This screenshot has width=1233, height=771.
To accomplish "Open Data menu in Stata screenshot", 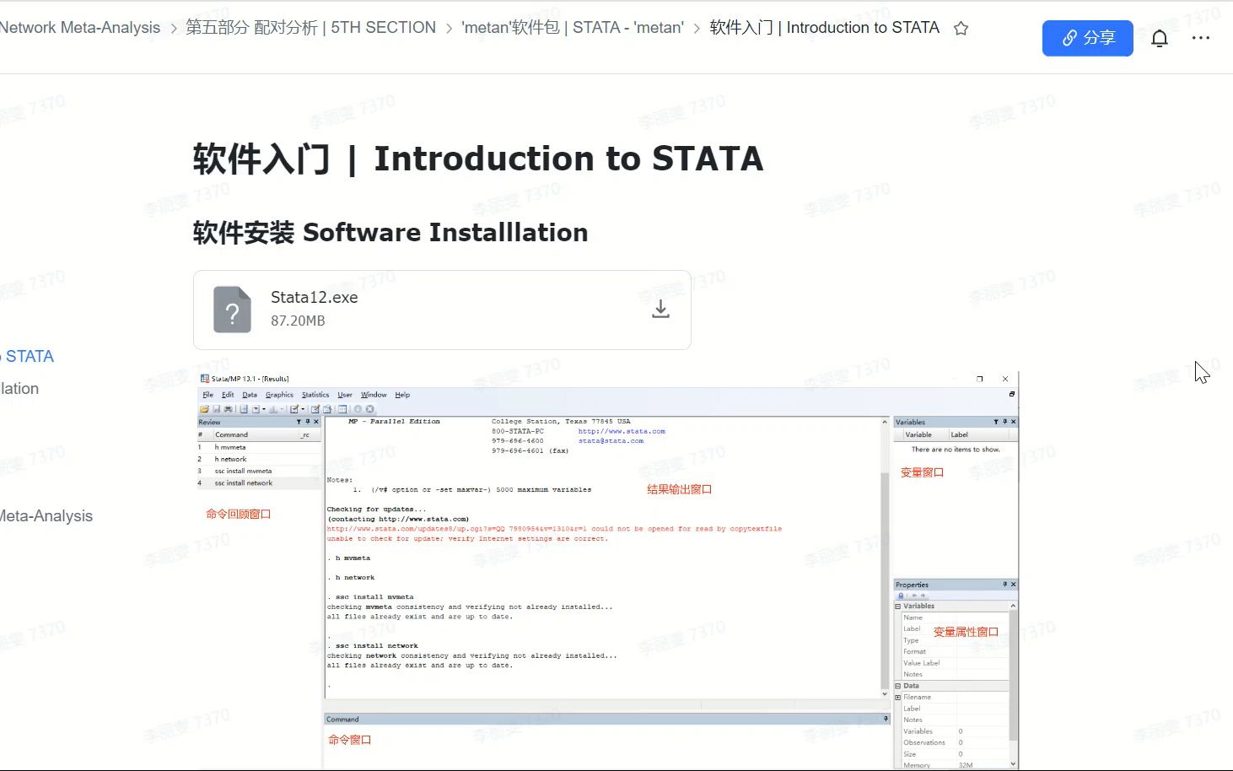I will 250,395.
